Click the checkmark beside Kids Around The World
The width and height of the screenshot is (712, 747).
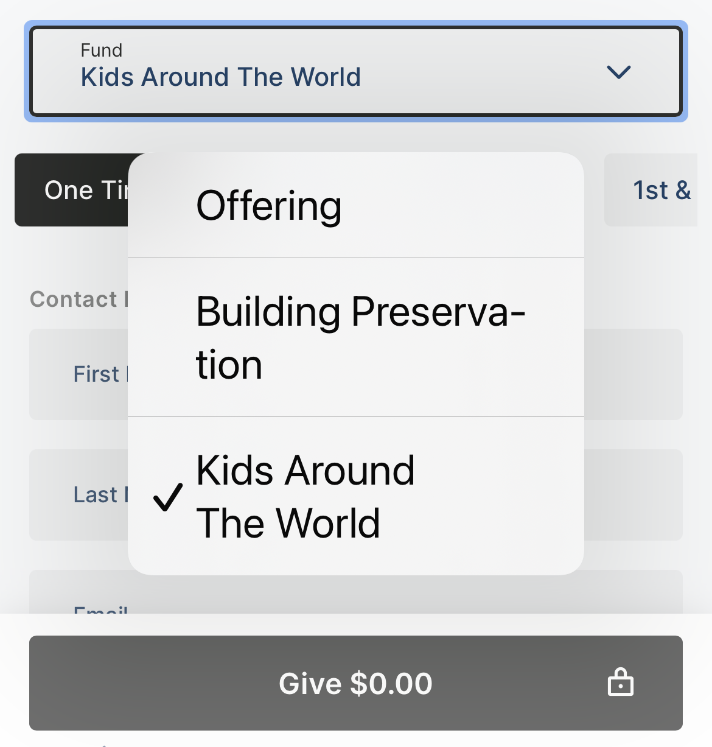point(167,497)
